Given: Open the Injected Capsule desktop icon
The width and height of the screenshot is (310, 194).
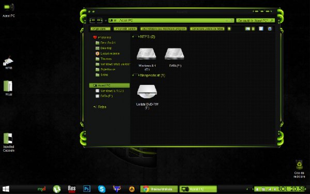Looking at the screenshot, I should tap(8, 142).
